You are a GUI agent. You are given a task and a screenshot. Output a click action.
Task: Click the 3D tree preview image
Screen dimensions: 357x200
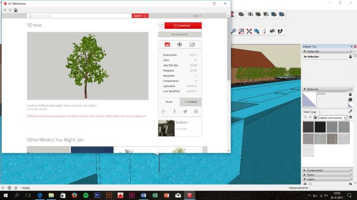point(87,66)
